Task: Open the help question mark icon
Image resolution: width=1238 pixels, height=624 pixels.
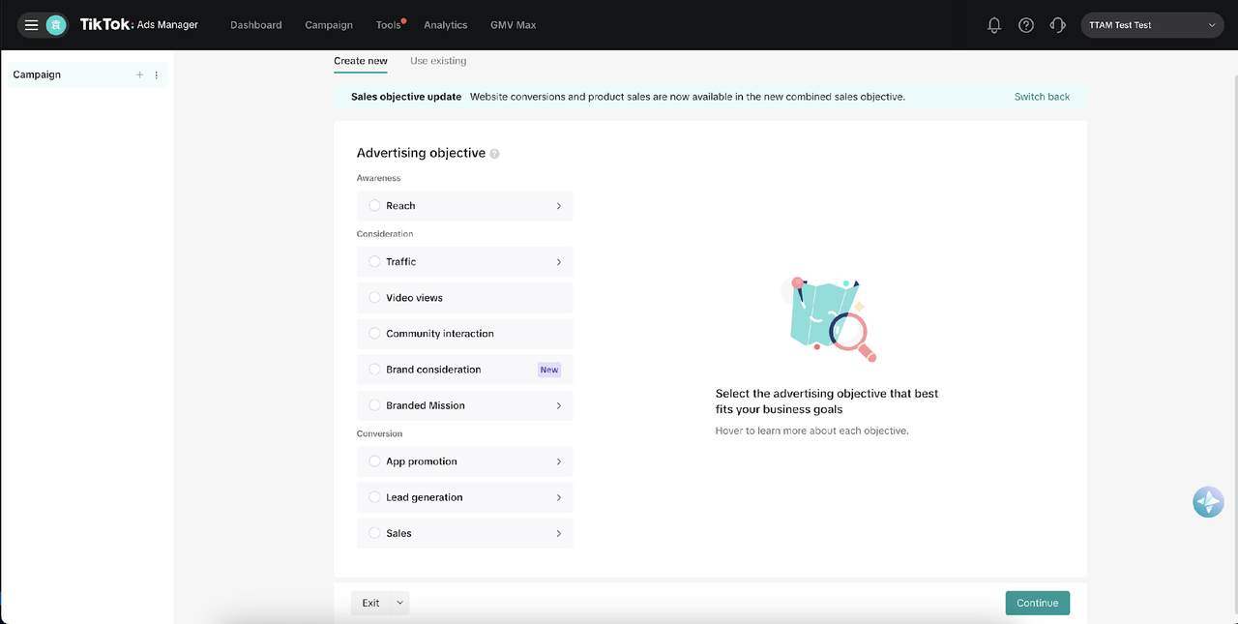Action: click(x=1026, y=25)
